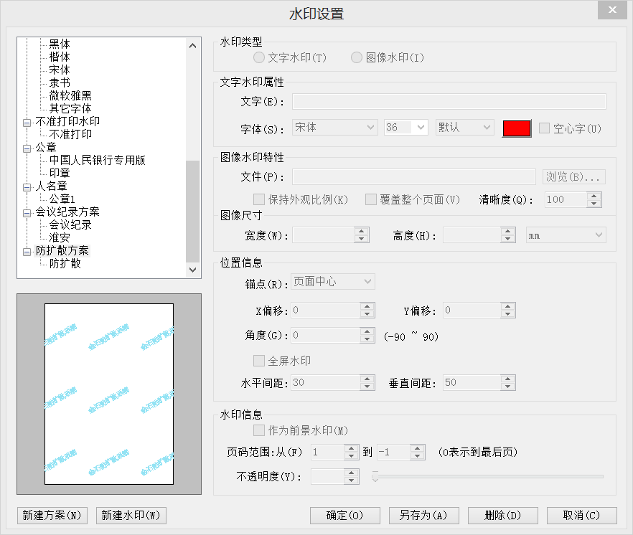Click the 文字 text input field

coord(449,101)
